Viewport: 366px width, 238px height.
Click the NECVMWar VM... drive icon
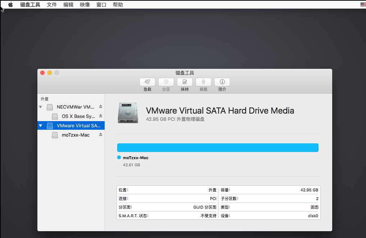(50, 107)
